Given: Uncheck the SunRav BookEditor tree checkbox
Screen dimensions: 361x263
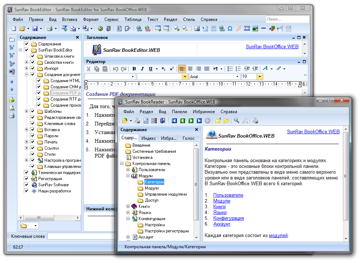Looking at the screenshot, I should pyautogui.click(x=26, y=50).
